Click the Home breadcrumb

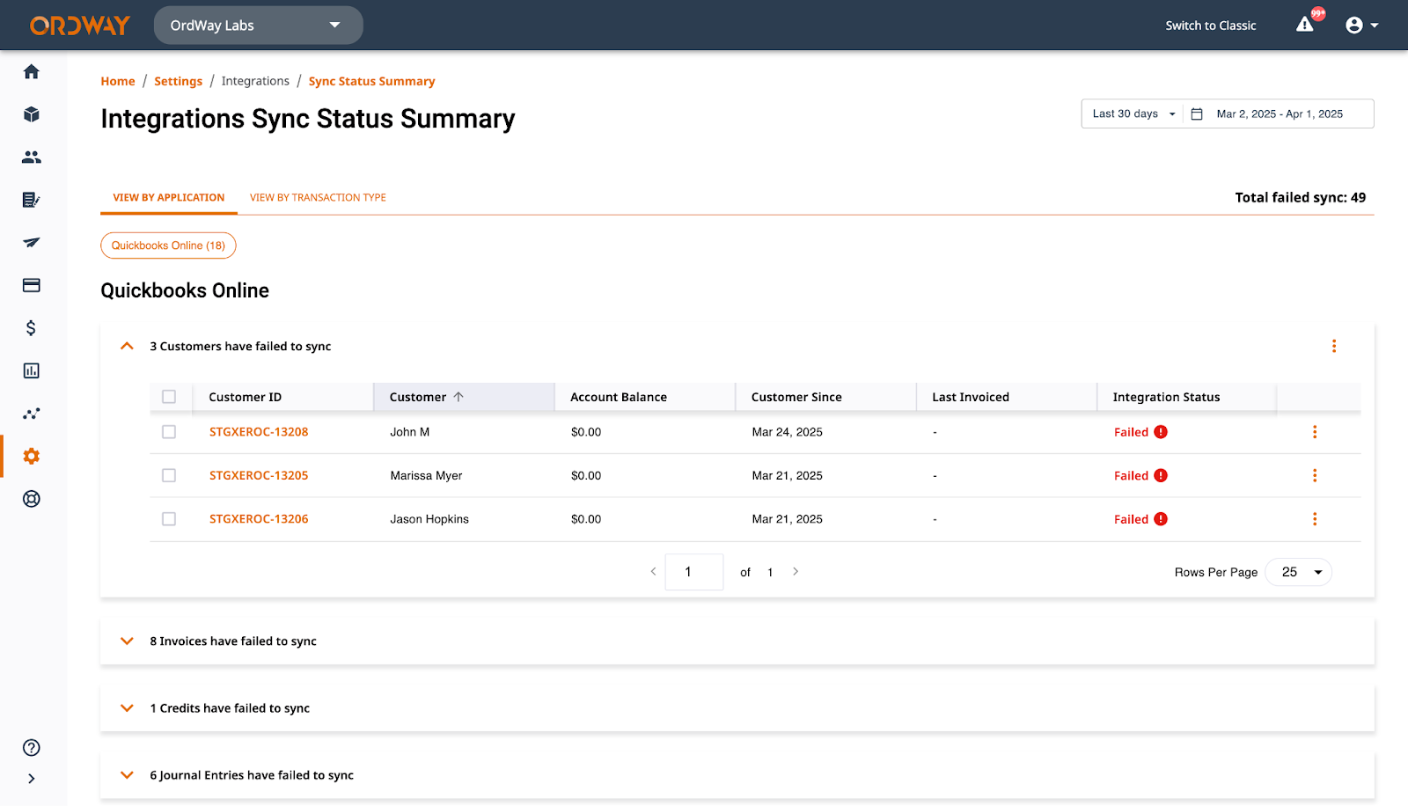pyautogui.click(x=118, y=81)
